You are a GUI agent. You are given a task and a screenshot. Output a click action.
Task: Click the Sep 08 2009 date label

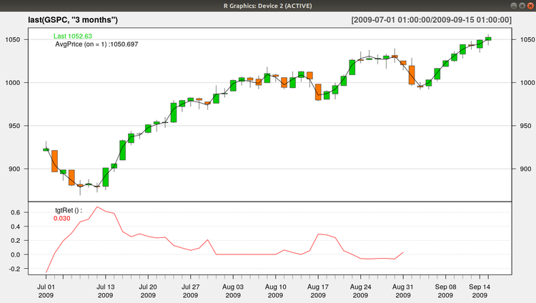(x=445, y=289)
